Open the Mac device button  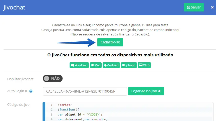(96, 65)
